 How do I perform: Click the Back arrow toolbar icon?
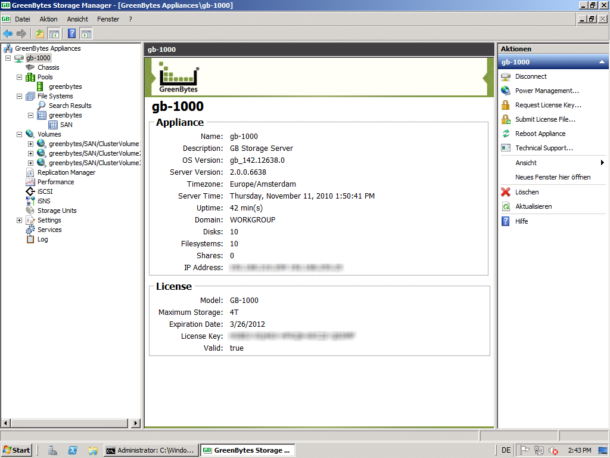[8, 34]
